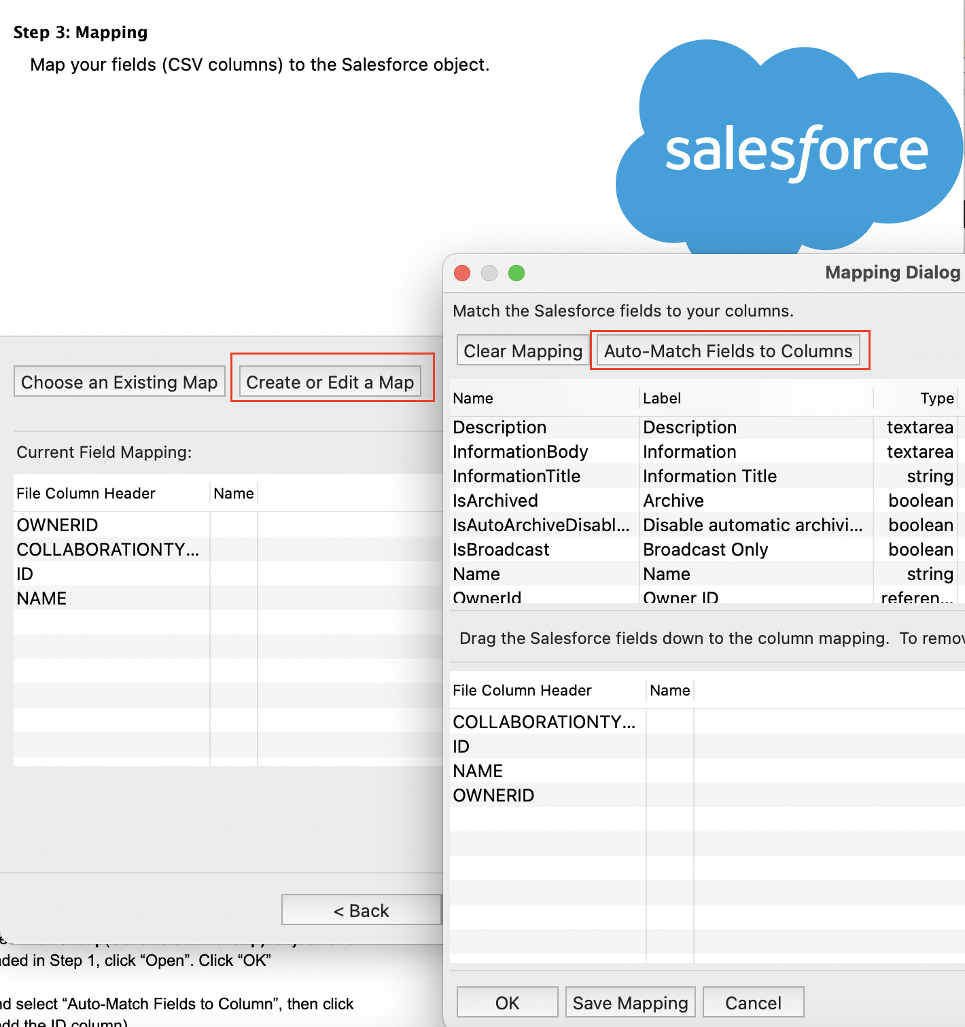Sort Salesforce fields by Type header
The image size is (965, 1027).
point(915,398)
